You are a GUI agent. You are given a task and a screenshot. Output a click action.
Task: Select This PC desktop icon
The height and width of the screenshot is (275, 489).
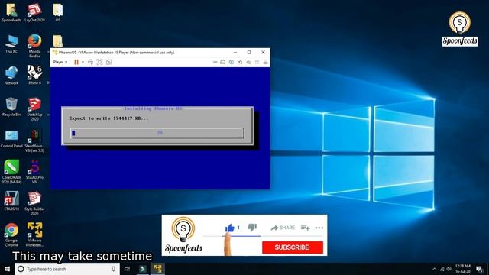(x=11, y=44)
